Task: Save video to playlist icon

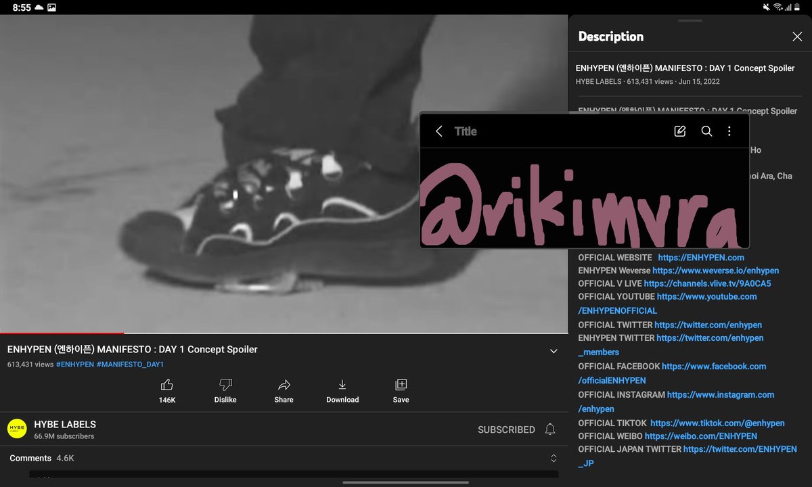Action: click(401, 385)
